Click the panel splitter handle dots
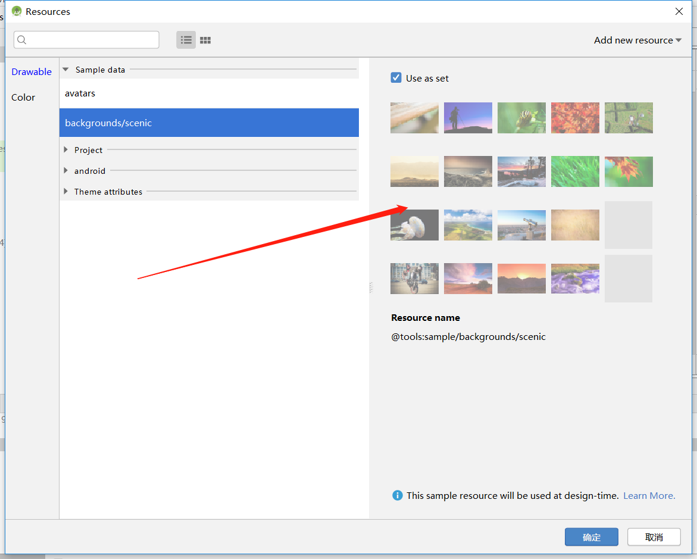This screenshot has height=559, width=697. click(371, 288)
